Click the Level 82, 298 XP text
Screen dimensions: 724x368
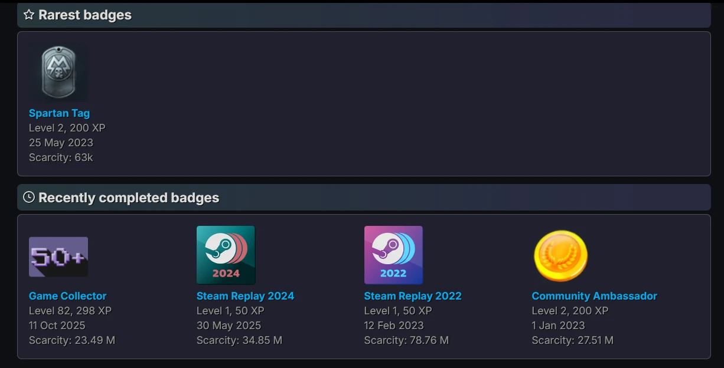click(70, 311)
